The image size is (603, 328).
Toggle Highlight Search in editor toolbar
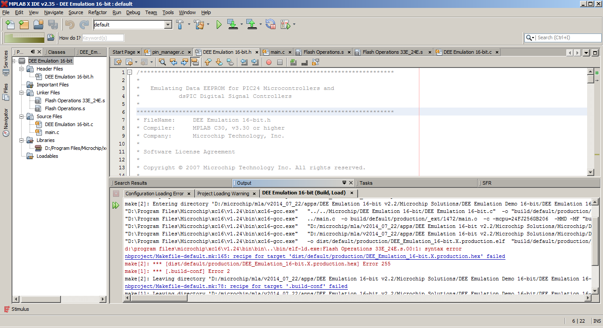[195, 62]
